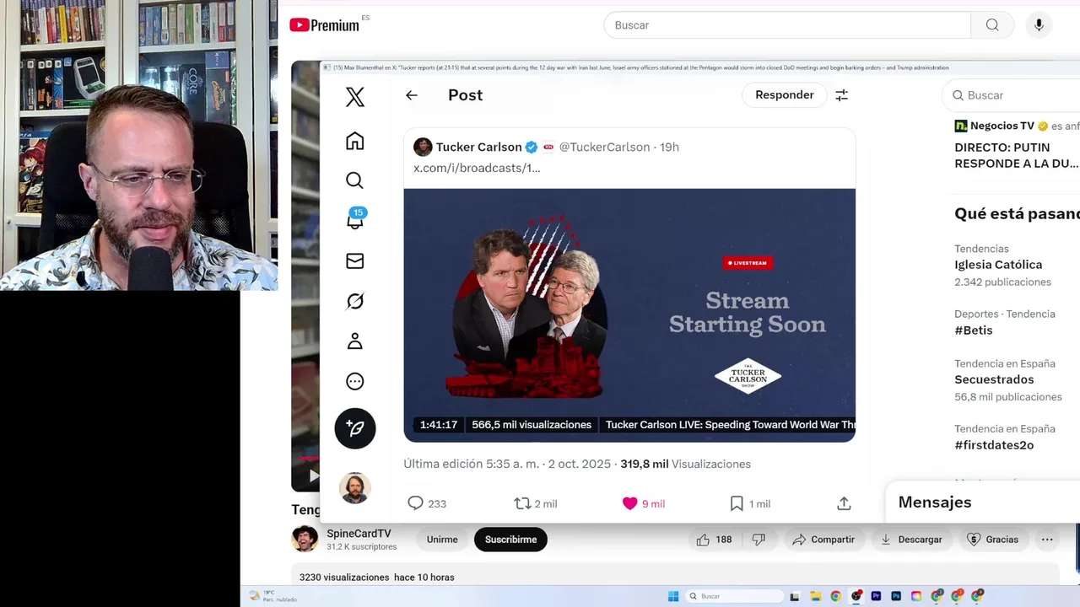
Task: Open Adobe Premiere Pro from taskbar
Action: tap(876, 596)
